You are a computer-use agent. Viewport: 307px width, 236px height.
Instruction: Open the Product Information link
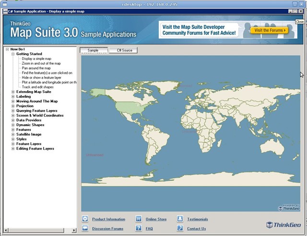coord(108,219)
